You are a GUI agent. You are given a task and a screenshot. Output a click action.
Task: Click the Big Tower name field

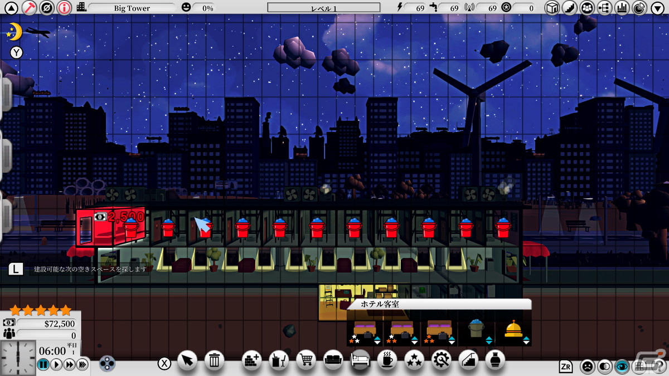[x=131, y=8]
